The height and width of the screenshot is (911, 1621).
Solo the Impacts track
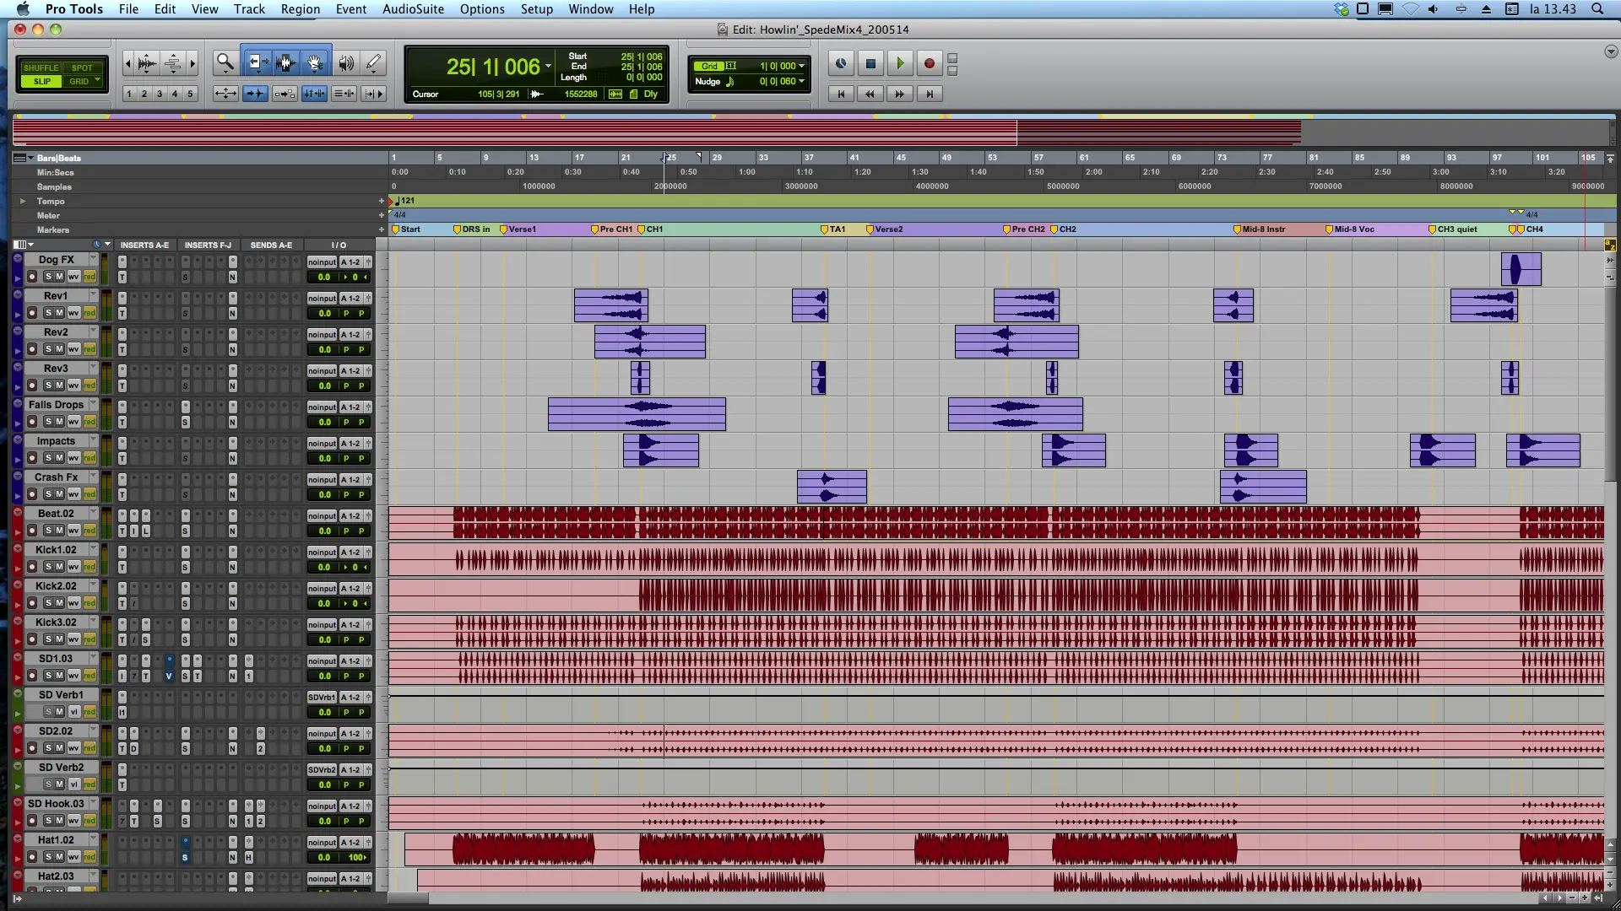[x=48, y=458]
